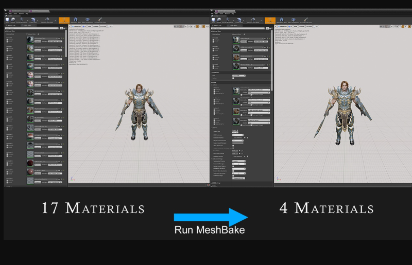Open File menu in left editor
412x265 pixels.
pyautogui.click(x=6, y=13)
